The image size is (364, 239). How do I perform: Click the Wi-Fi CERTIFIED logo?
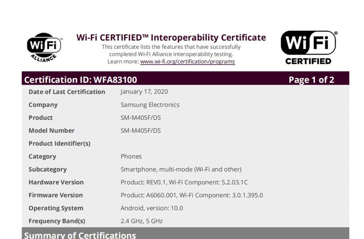(x=308, y=47)
